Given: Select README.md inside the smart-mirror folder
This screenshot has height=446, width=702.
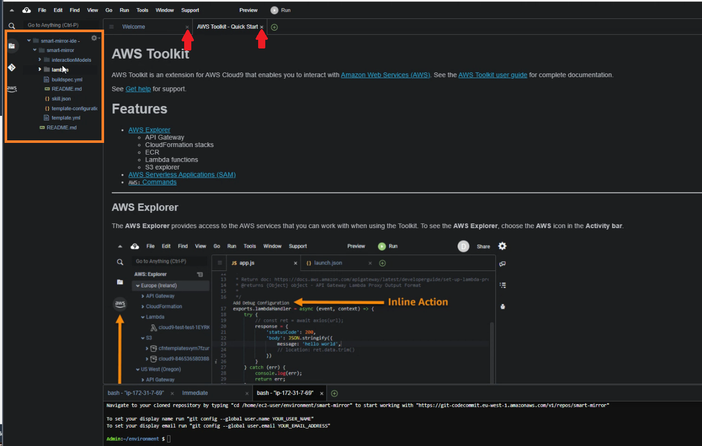Looking at the screenshot, I should [x=66, y=89].
